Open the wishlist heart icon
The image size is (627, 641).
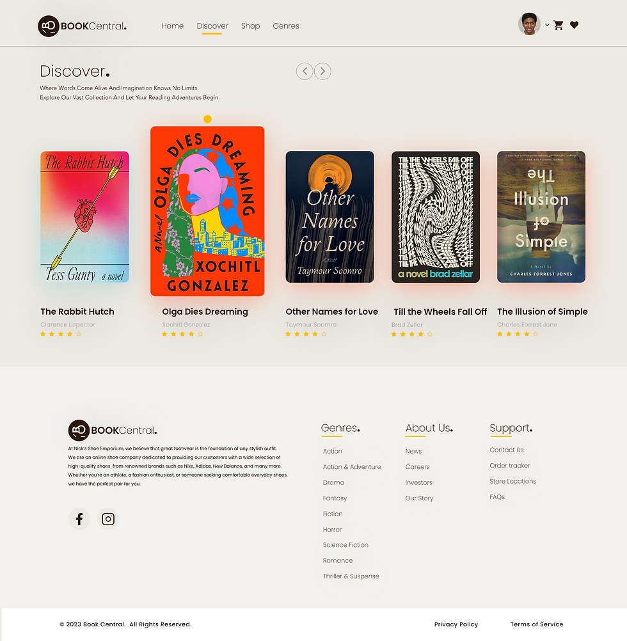click(x=575, y=25)
